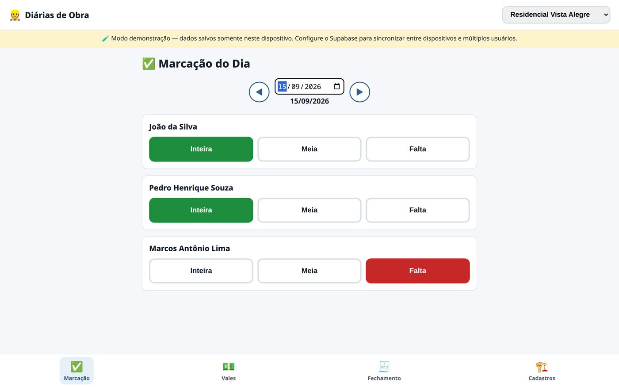Go to the previous day arrow

pyautogui.click(x=259, y=92)
